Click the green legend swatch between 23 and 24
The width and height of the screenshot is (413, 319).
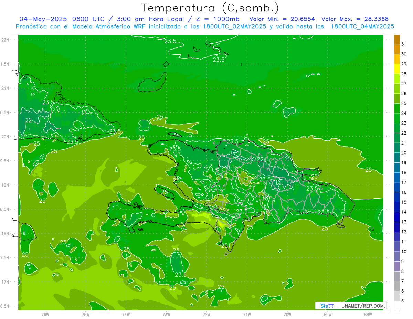(x=397, y=118)
